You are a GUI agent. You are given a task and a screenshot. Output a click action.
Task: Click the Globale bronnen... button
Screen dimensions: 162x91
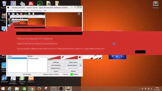click(x=56, y=68)
